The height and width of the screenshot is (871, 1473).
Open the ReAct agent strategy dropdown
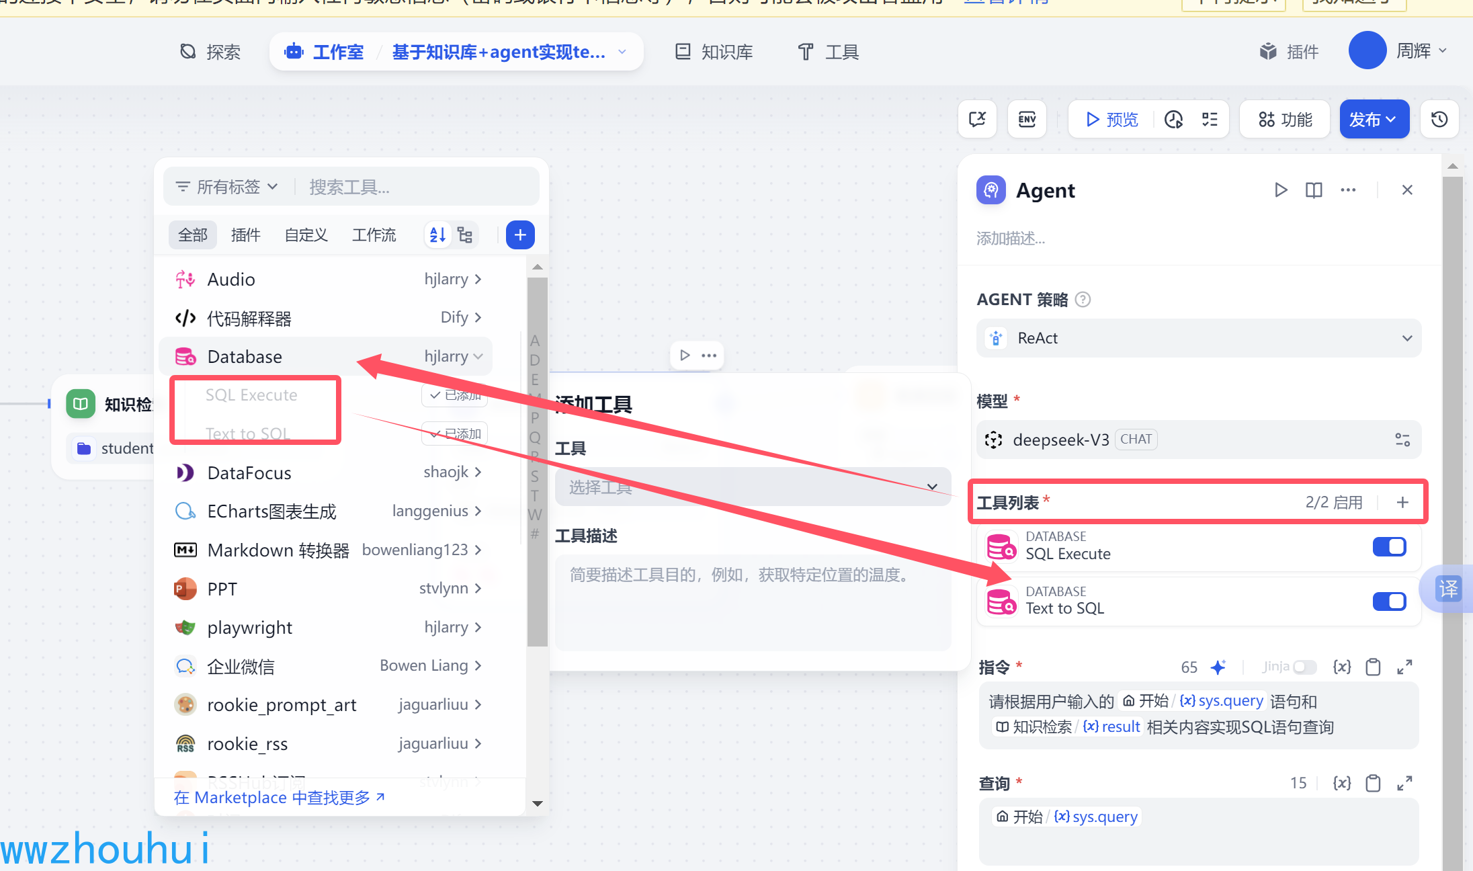point(1199,338)
